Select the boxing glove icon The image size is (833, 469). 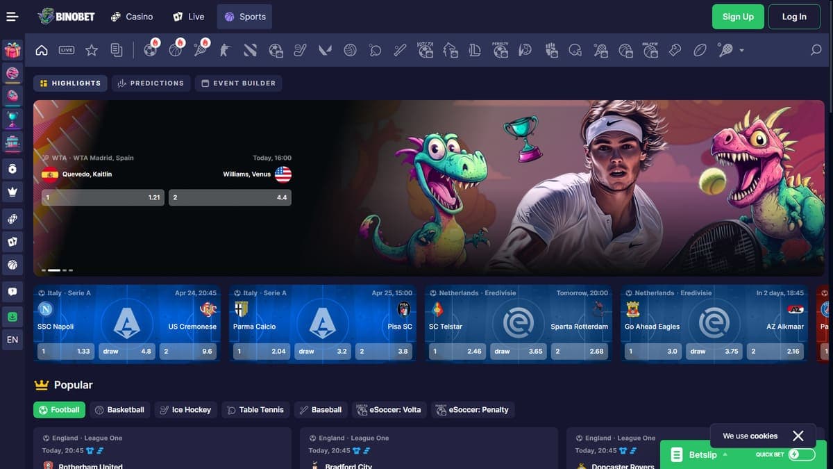675,50
